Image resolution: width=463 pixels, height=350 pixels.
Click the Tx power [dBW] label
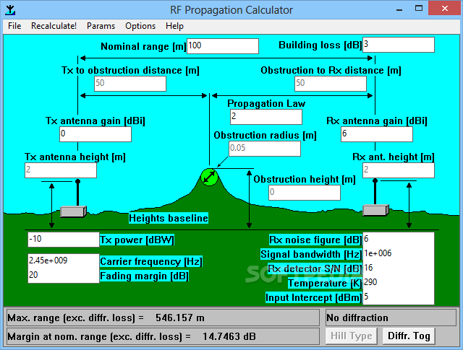pos(137,240)
